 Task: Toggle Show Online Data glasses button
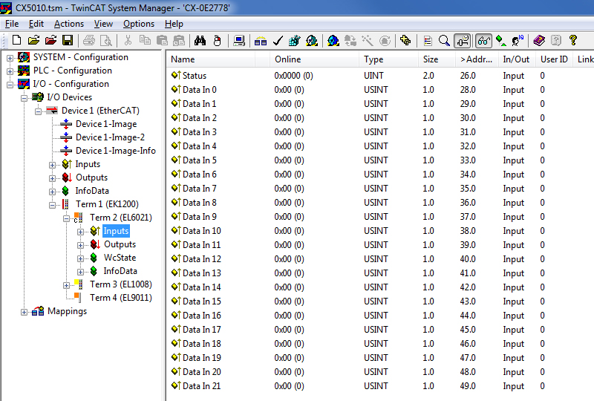point(484,40)
